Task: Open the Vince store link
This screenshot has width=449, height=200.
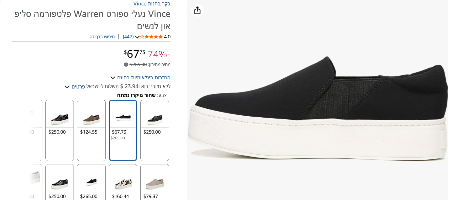Action: click(152, 4)
